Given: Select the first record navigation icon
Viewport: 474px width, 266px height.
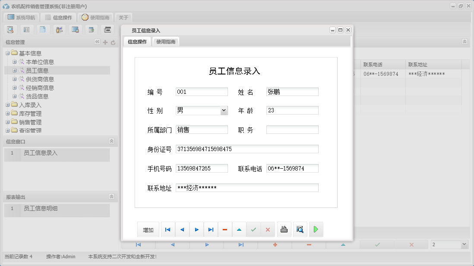Looking at the screenshot, I should [x=167, y=229].
